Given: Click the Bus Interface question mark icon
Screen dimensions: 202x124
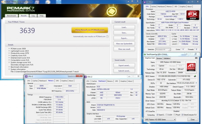Looking at the screenshot, I should pos(196,83).
